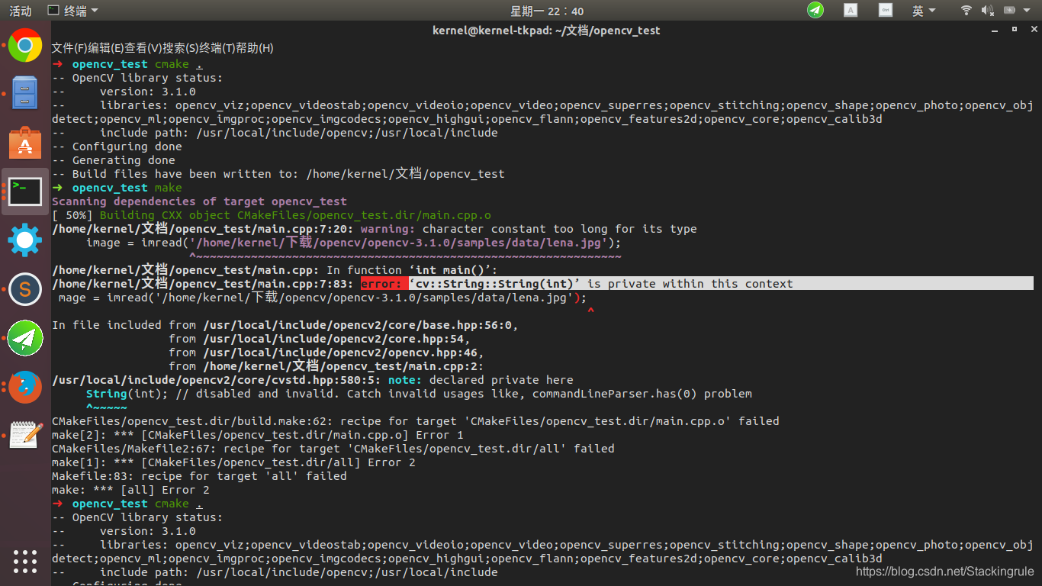The height and width of the screenshot is (586, 1042).
Task: Click first '-- Configuring done' line
Action: [117, 146]
